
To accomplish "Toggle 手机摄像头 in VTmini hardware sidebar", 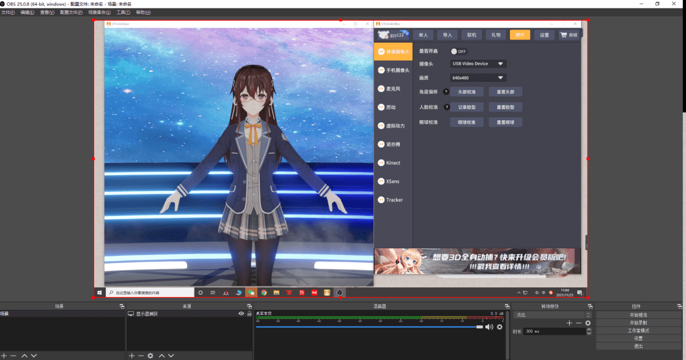I will coord(381,70).
